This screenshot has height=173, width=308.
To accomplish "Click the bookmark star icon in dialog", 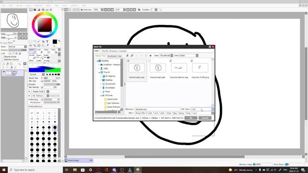I will point(151,56).
